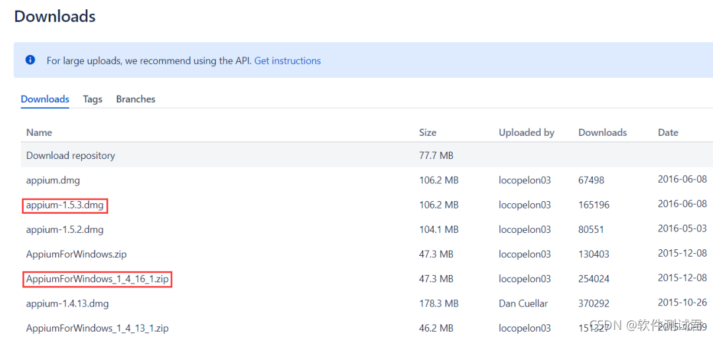Screen dimensions: 713x337
Task: Click download count 130403
Action: click(594, 255)
